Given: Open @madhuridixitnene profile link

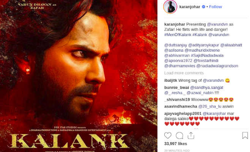Looking at the screenshot, I should 202,50.
